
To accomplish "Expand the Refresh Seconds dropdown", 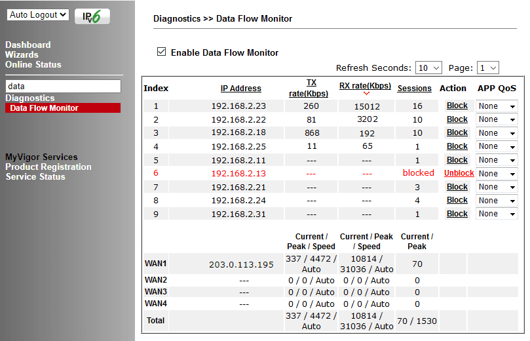I will (x=429, y=68).
